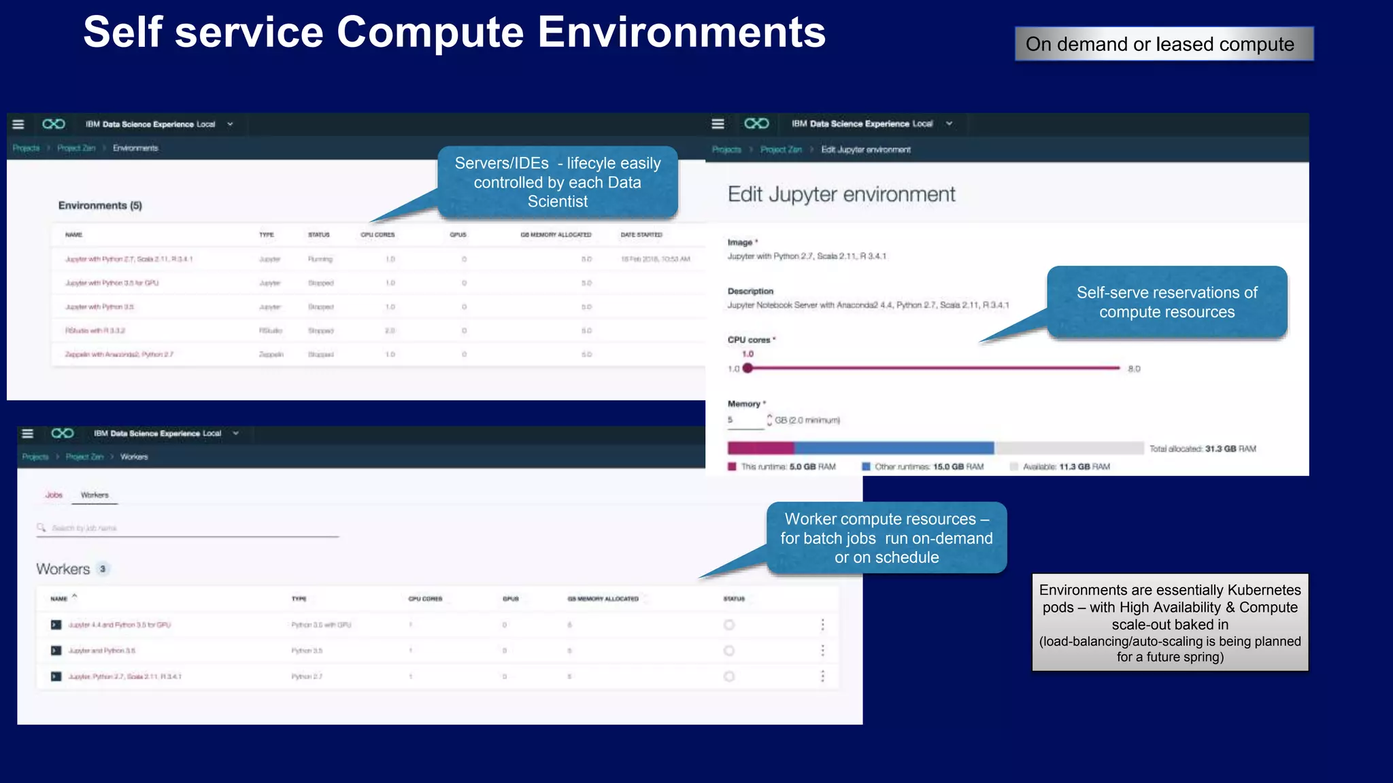Toggle status circle for Jupyter 4.4 and Python 3.5 for GPU worker

coord(729,625)
